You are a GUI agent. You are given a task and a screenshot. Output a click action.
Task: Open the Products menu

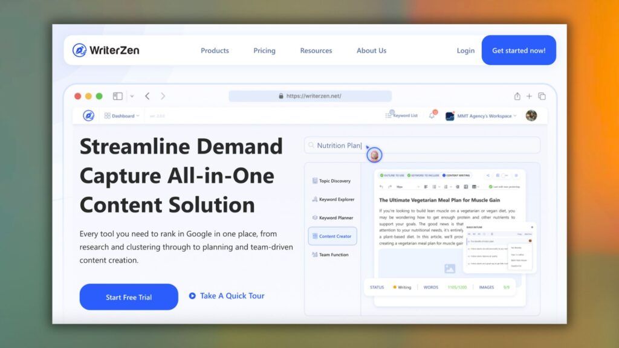coord(215,51)
